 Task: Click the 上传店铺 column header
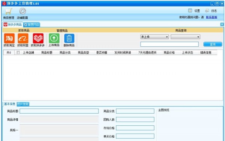(x=28, y=53)
